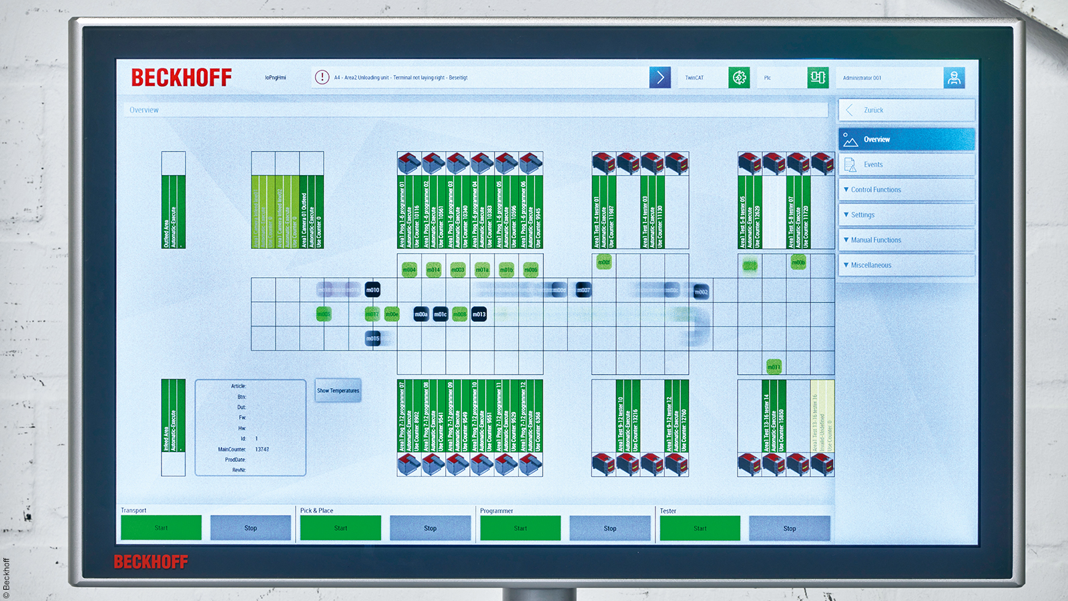
Task: Click the back arrow on the Zurück button
Action: tap(850, 110)
